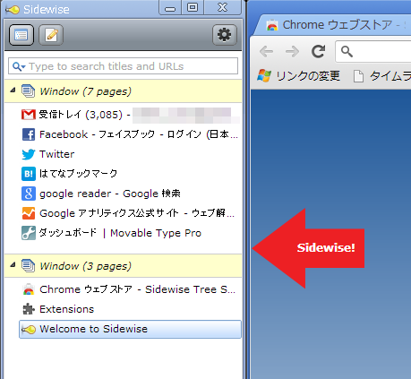Go forward in the Chrome window
Viewport: 411px width, 379px height.
pos(292,51)
